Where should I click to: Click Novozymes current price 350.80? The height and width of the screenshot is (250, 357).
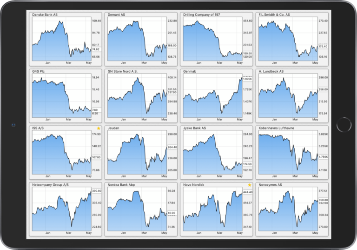(x=323, y=200)
